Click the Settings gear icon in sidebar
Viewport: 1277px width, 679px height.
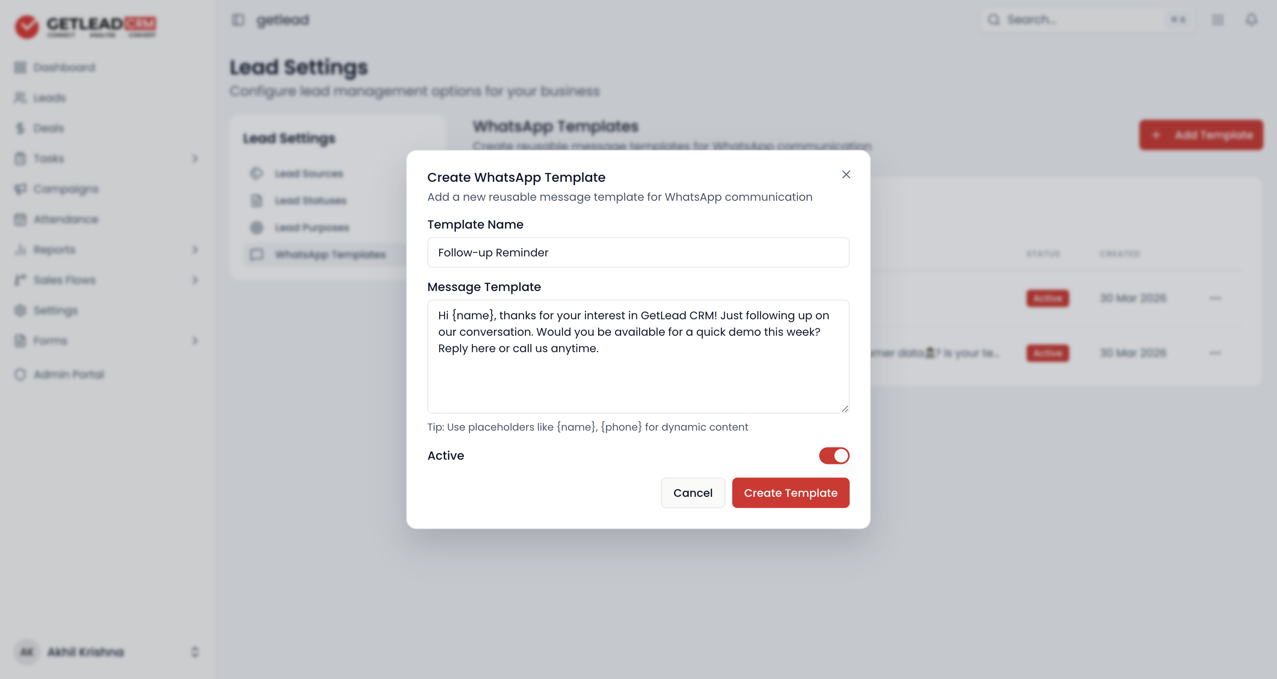click(20, 310)
